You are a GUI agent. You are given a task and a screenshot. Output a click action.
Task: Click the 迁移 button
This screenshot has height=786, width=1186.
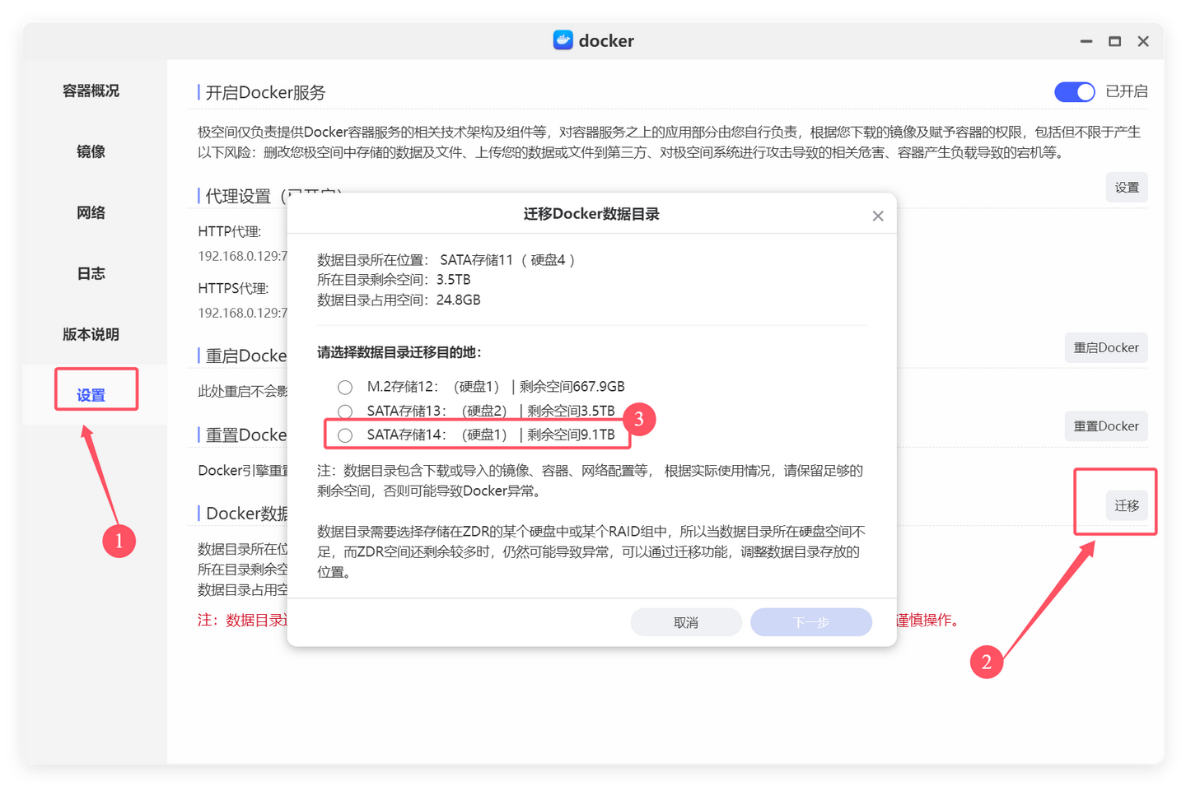coord(1126,505)
